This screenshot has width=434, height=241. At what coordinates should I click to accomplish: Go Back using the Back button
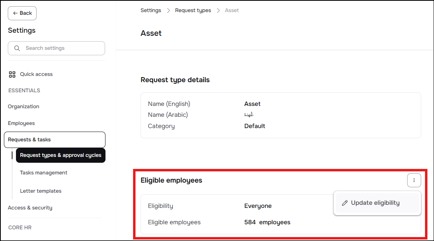tap(22, 13)
